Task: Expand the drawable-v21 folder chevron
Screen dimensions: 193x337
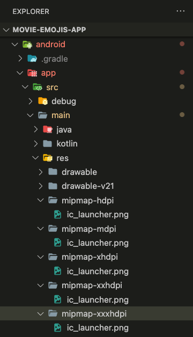Action: (41, 186)
